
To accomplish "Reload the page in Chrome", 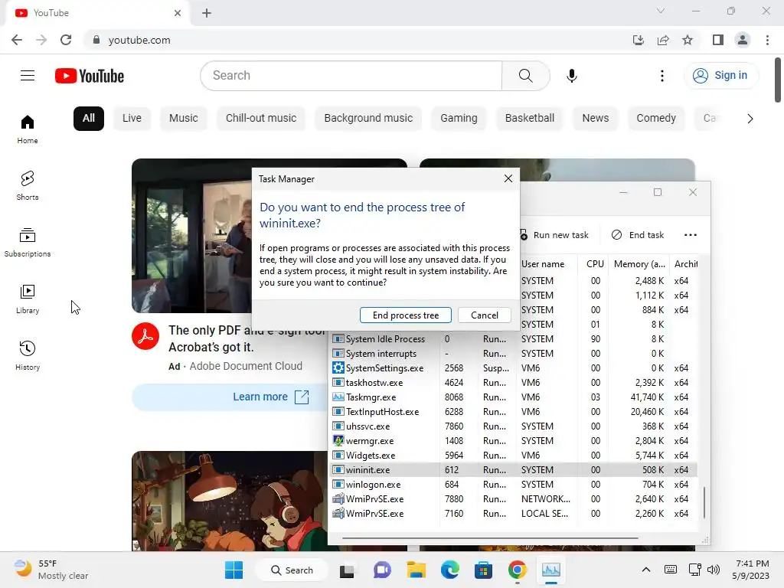I will pos(66,40).
